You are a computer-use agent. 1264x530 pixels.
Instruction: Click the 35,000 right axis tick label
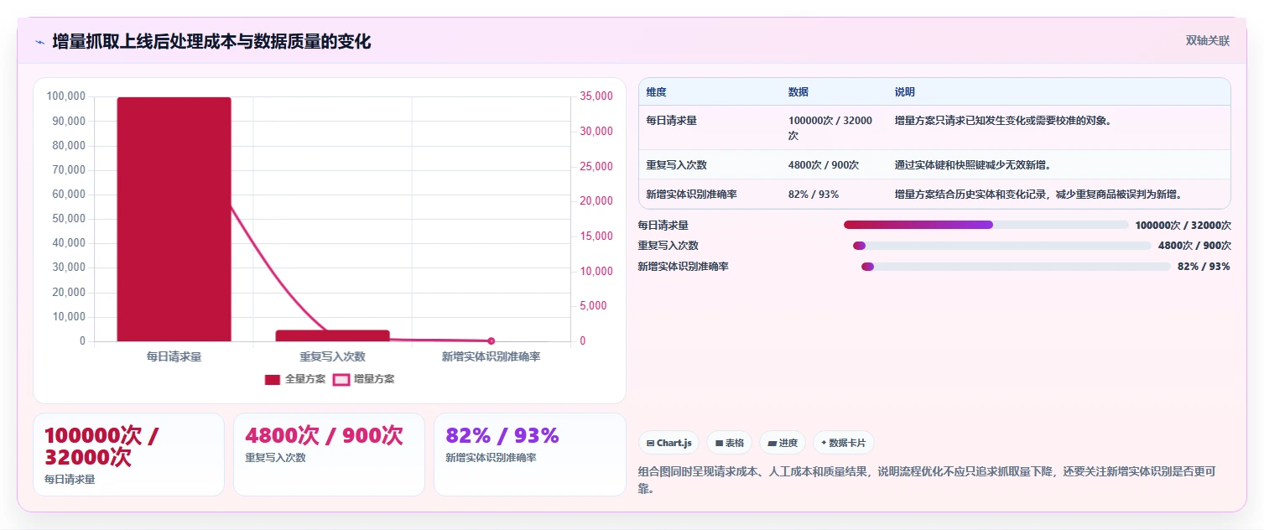(x=596, y=96)
